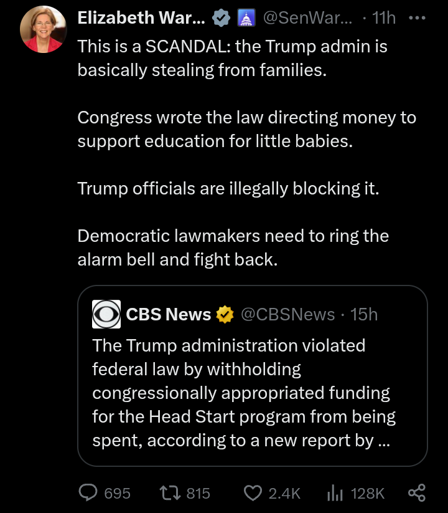The width and height of the screenshot is (448, 513).
Task: Like the post with the heart
Action: [253, 493]
